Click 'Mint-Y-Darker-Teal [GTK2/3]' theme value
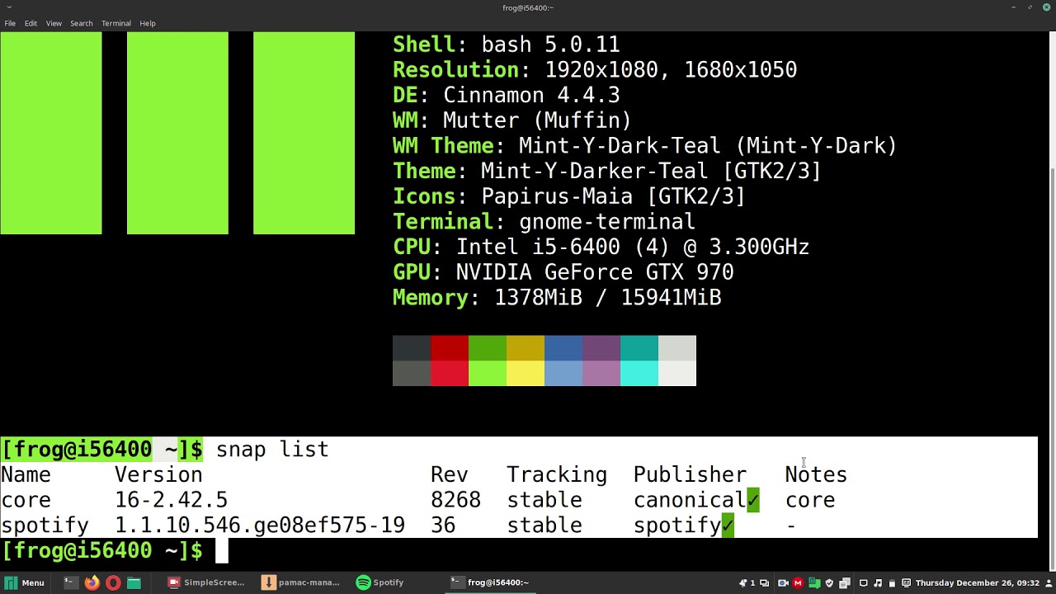The image size is (1056, 594). [652, 172]
